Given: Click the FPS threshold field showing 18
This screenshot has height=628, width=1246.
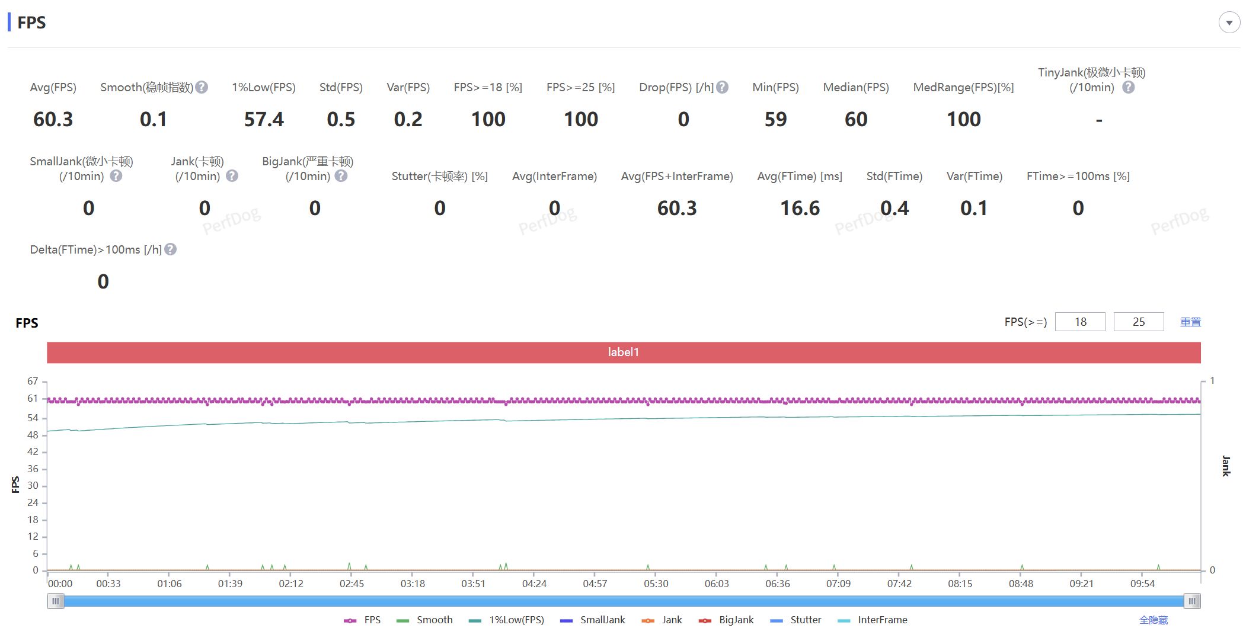Looking at the screenshot, I should [1079, 322].
